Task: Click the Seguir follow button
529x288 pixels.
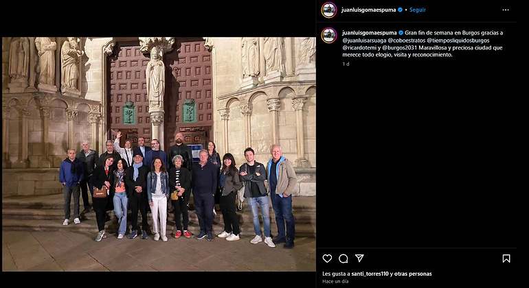Action: (417, 10)
